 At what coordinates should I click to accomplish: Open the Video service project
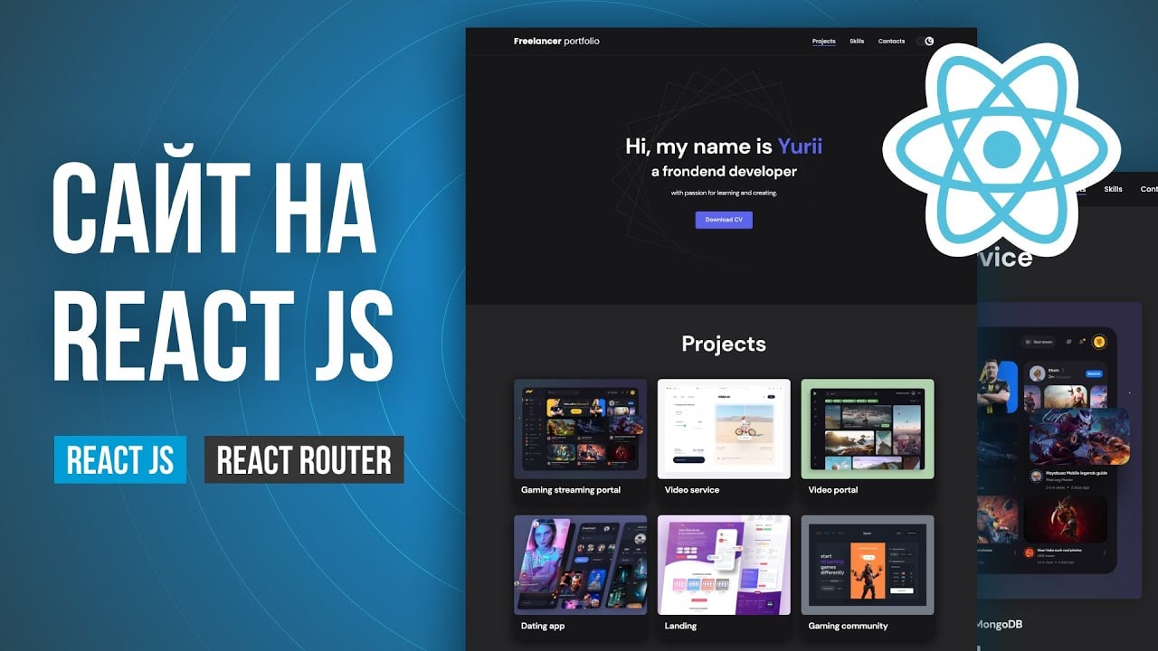click(x=724, y=429)
